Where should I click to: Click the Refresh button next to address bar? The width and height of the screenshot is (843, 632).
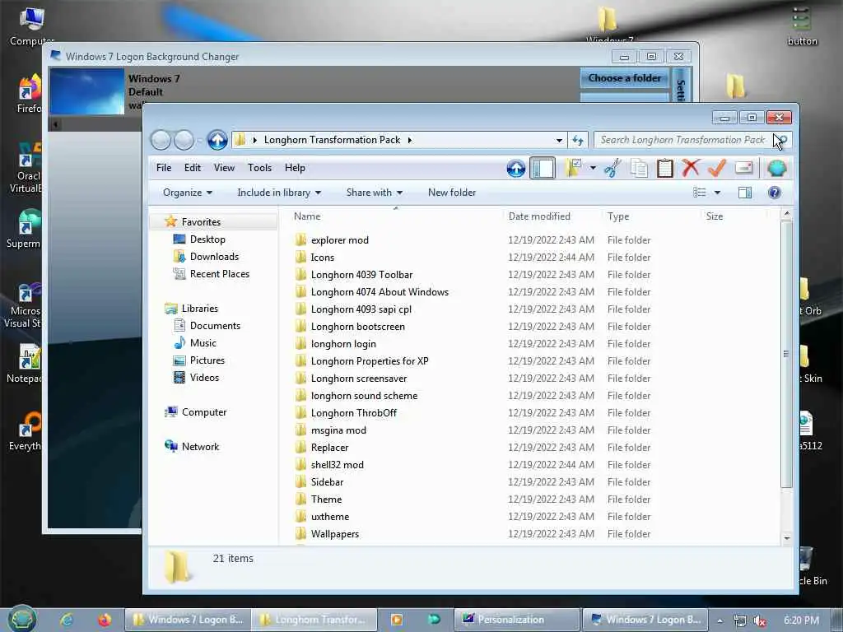(578, 140)
